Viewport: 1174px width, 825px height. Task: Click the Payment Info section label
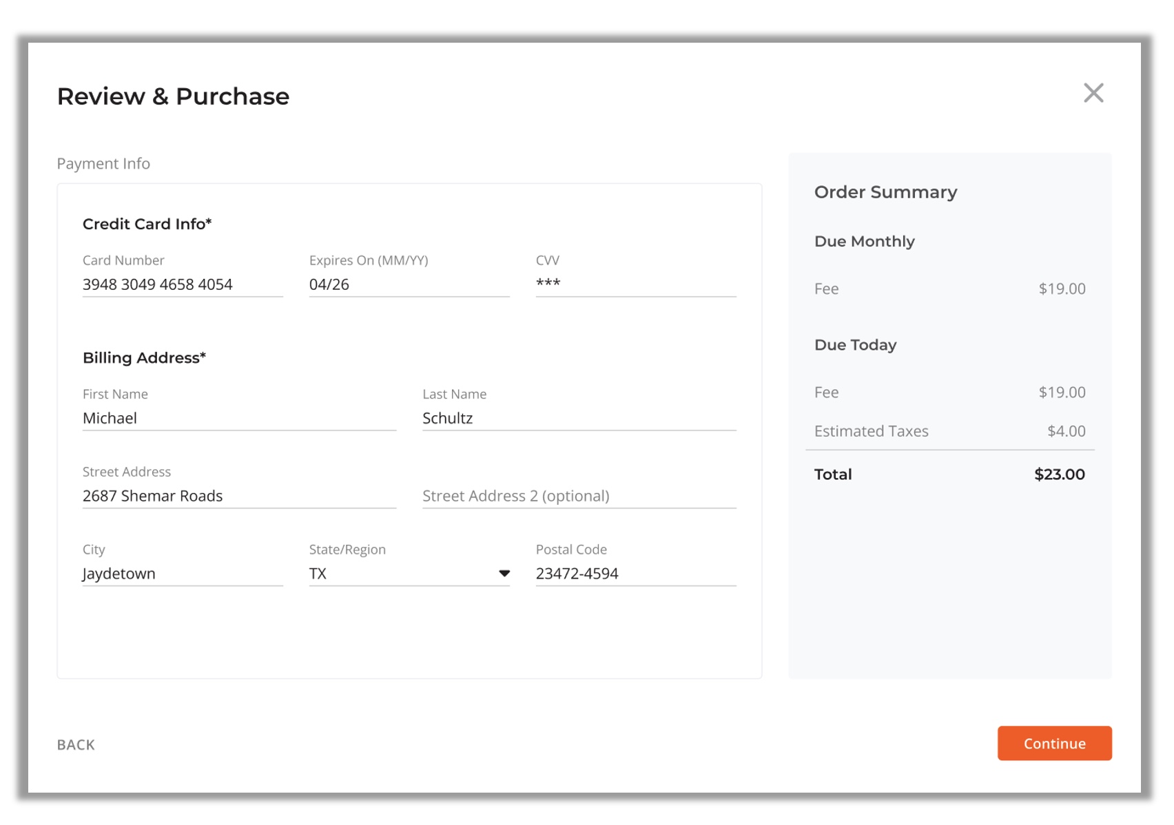103,164
